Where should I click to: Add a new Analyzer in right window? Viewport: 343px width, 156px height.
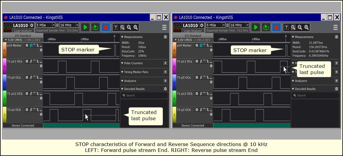tap(336, 81)
